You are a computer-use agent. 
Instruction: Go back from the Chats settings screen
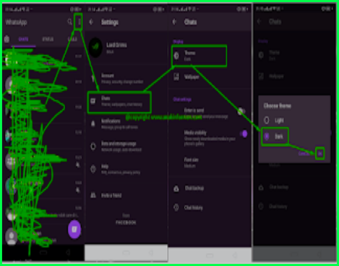tap(174, 22)
